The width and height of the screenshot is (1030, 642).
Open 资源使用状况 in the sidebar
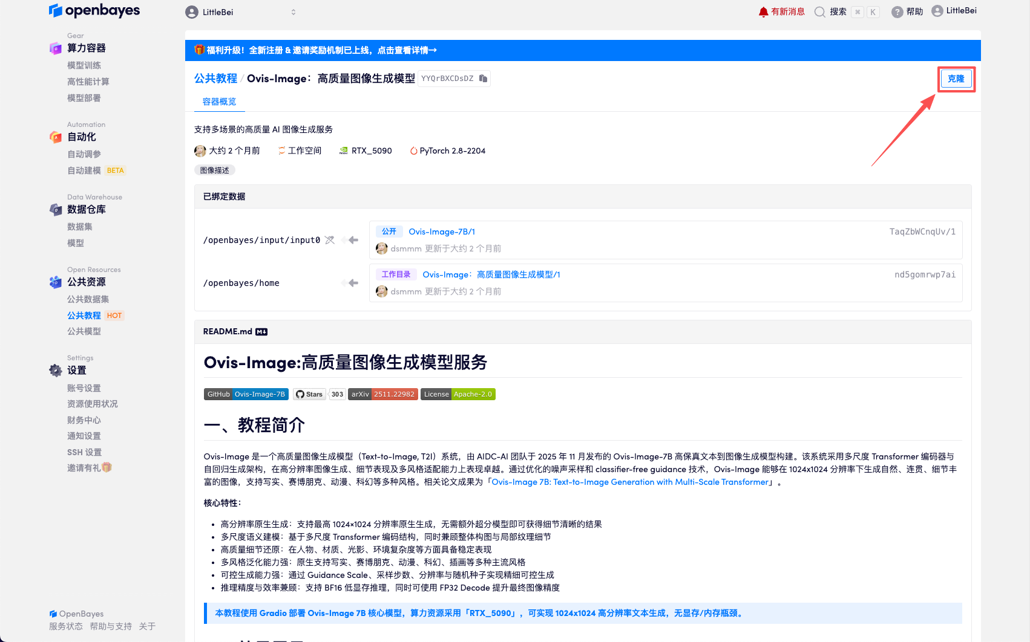pos(93,404)
